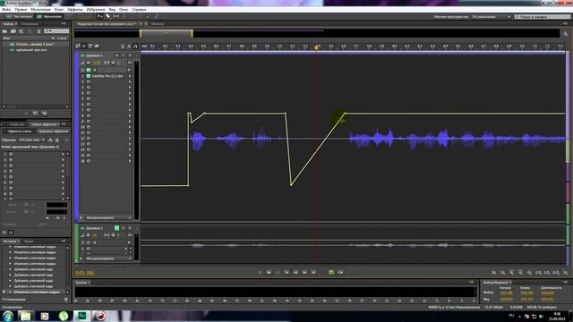Click the Play button in transport
573x322 pixels.
pyautogui.click(x=269, y=272)
